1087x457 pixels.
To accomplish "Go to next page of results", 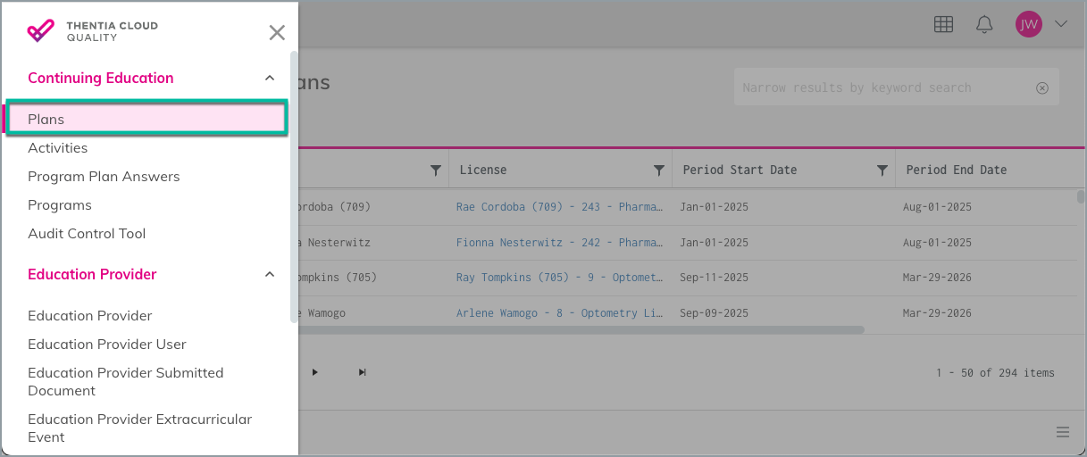I will pyautogui.click(x=314, y=372).
